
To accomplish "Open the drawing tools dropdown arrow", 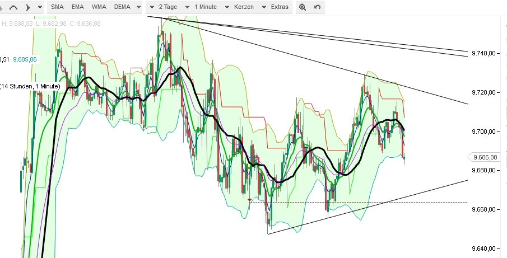I will pos(40,7).
